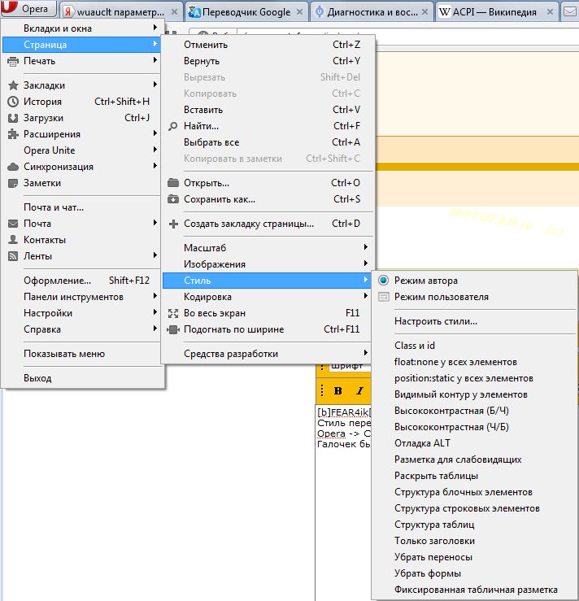
Task: Click the mail icon at tab bar end
Action: [570, 12]
